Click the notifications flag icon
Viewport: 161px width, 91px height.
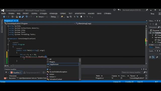[119, 10]
